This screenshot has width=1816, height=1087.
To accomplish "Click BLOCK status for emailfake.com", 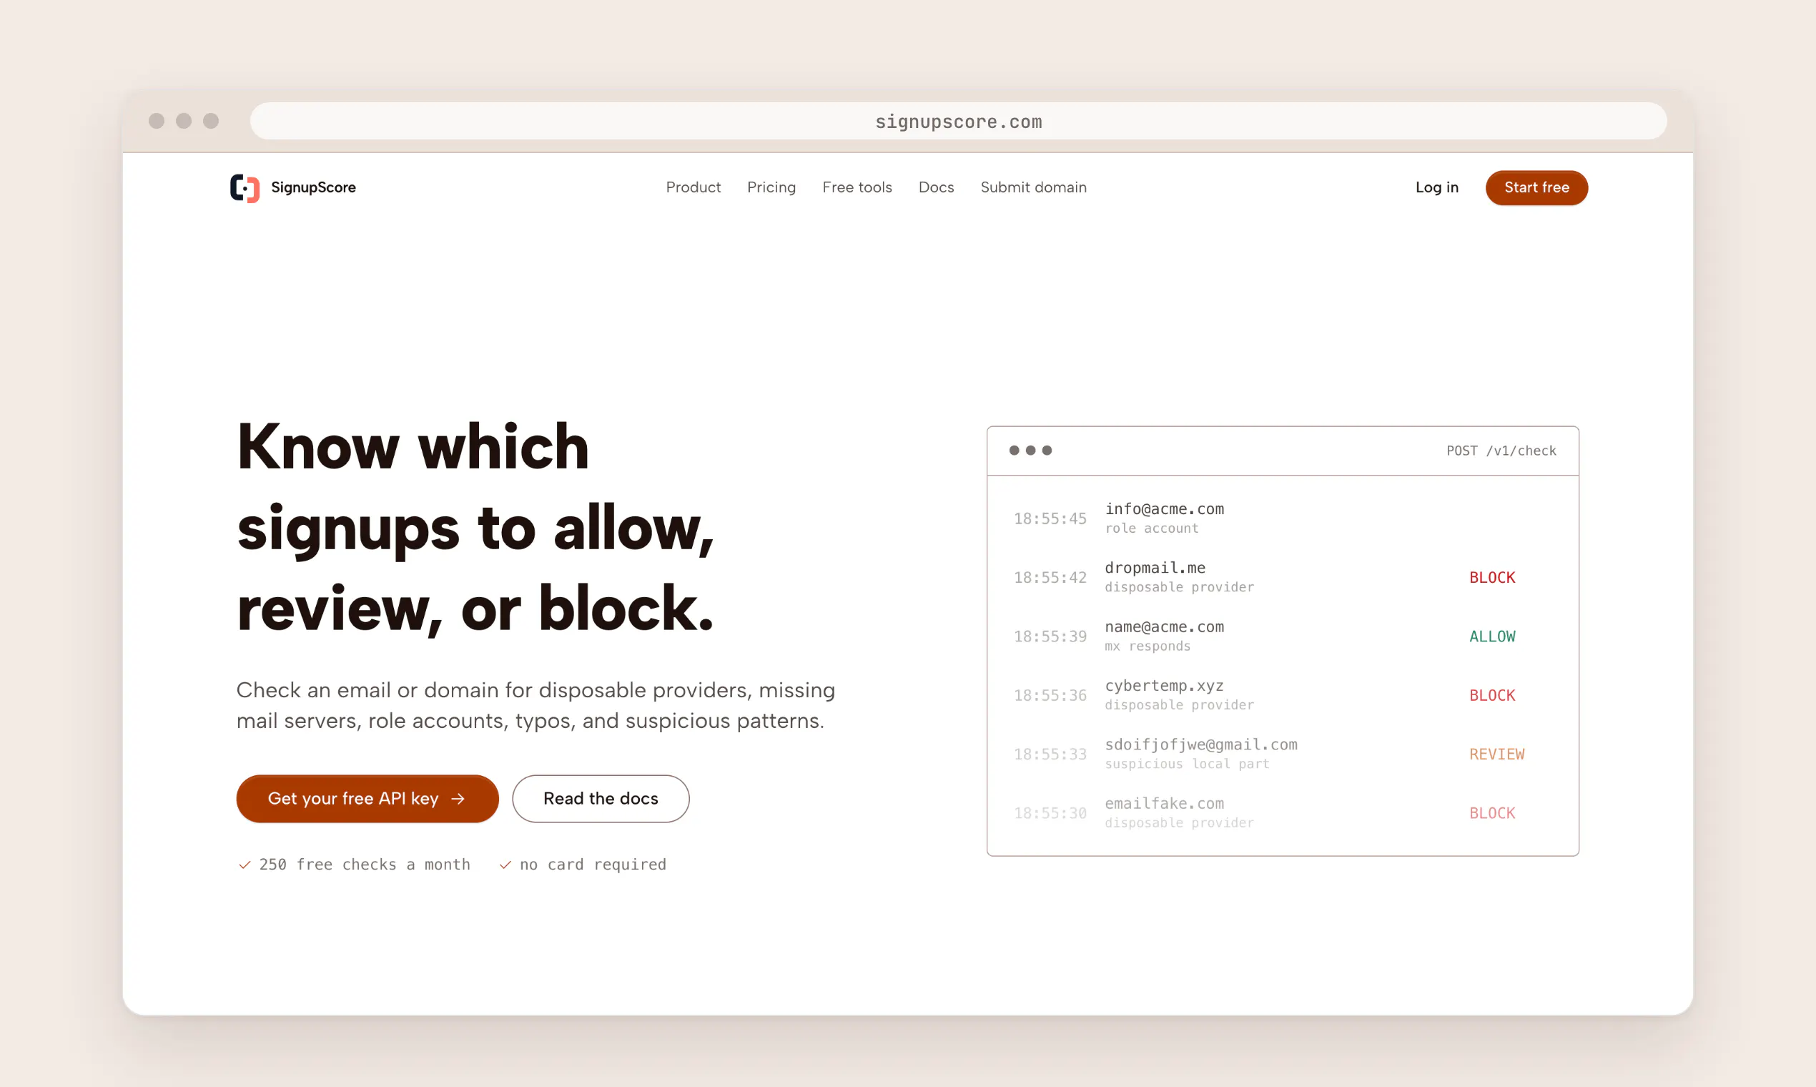I will (1491, 813).
